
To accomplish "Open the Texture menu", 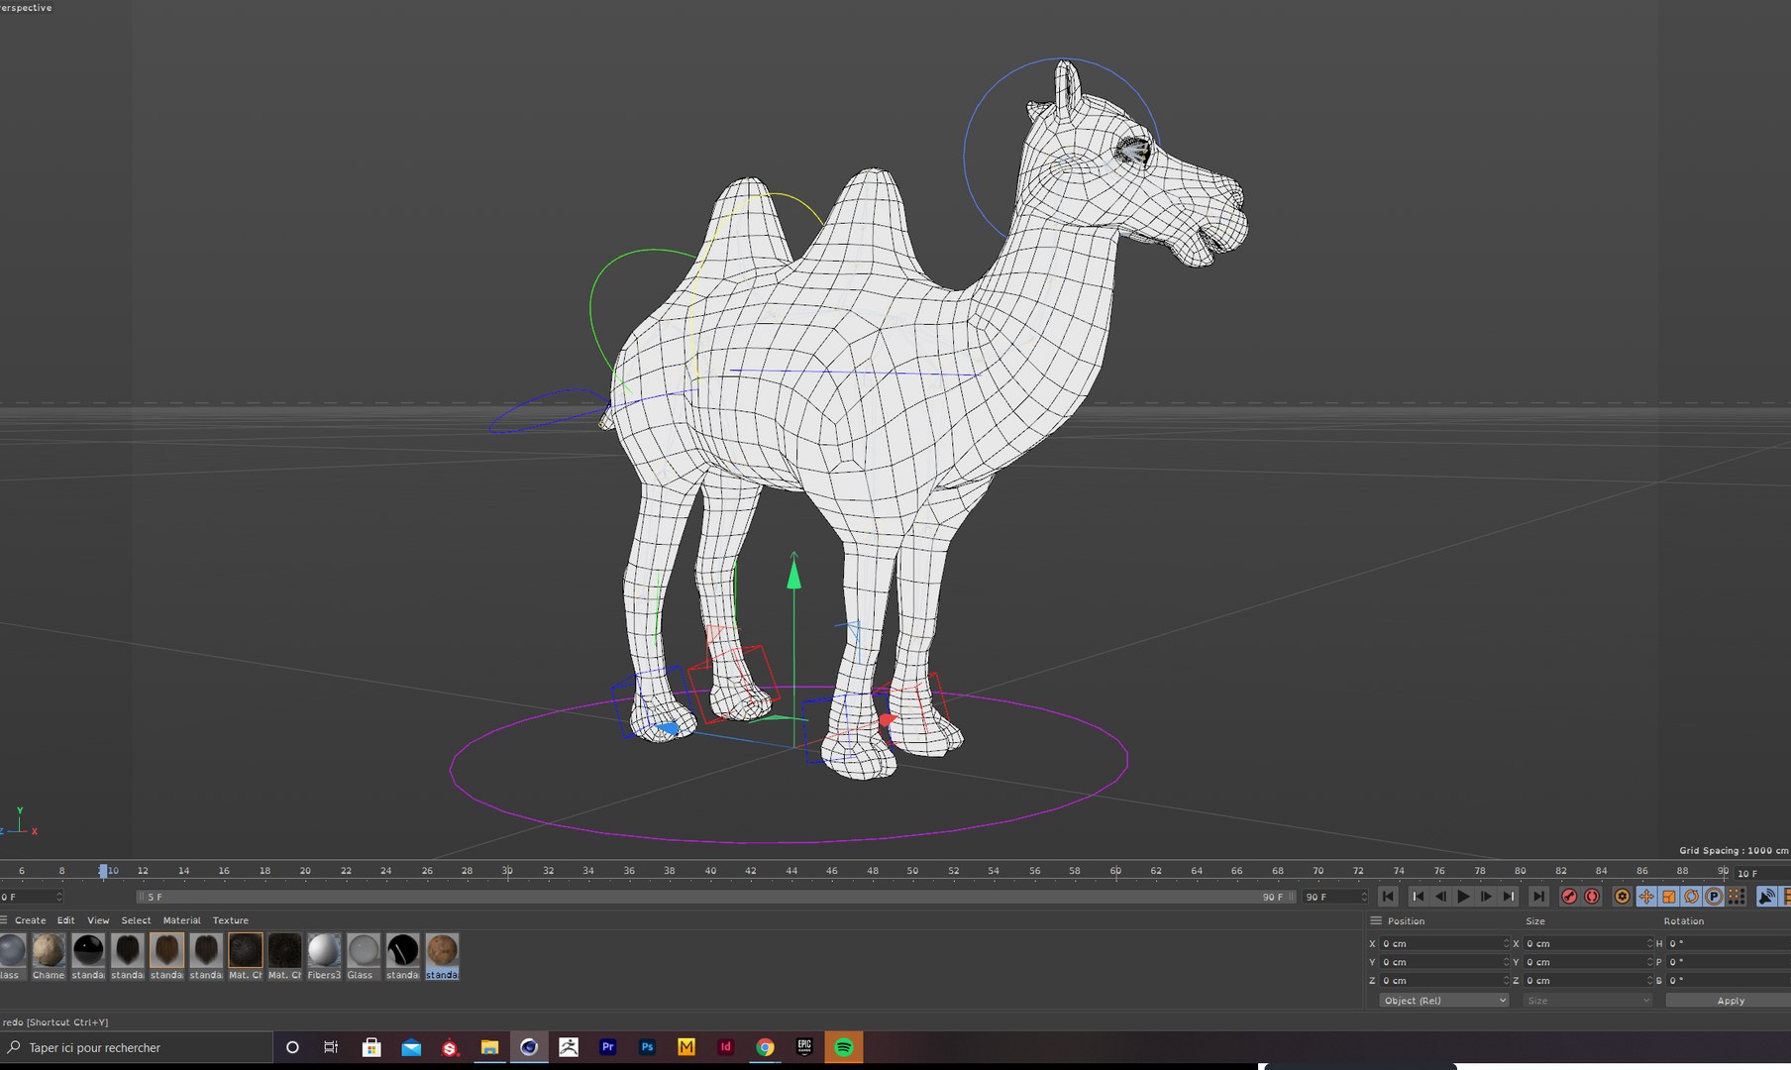I will 230,920.
